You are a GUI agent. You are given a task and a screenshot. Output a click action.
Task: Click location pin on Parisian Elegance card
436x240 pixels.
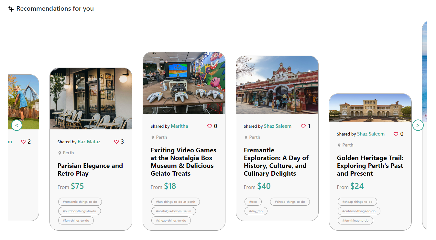[x=60, y=153]
